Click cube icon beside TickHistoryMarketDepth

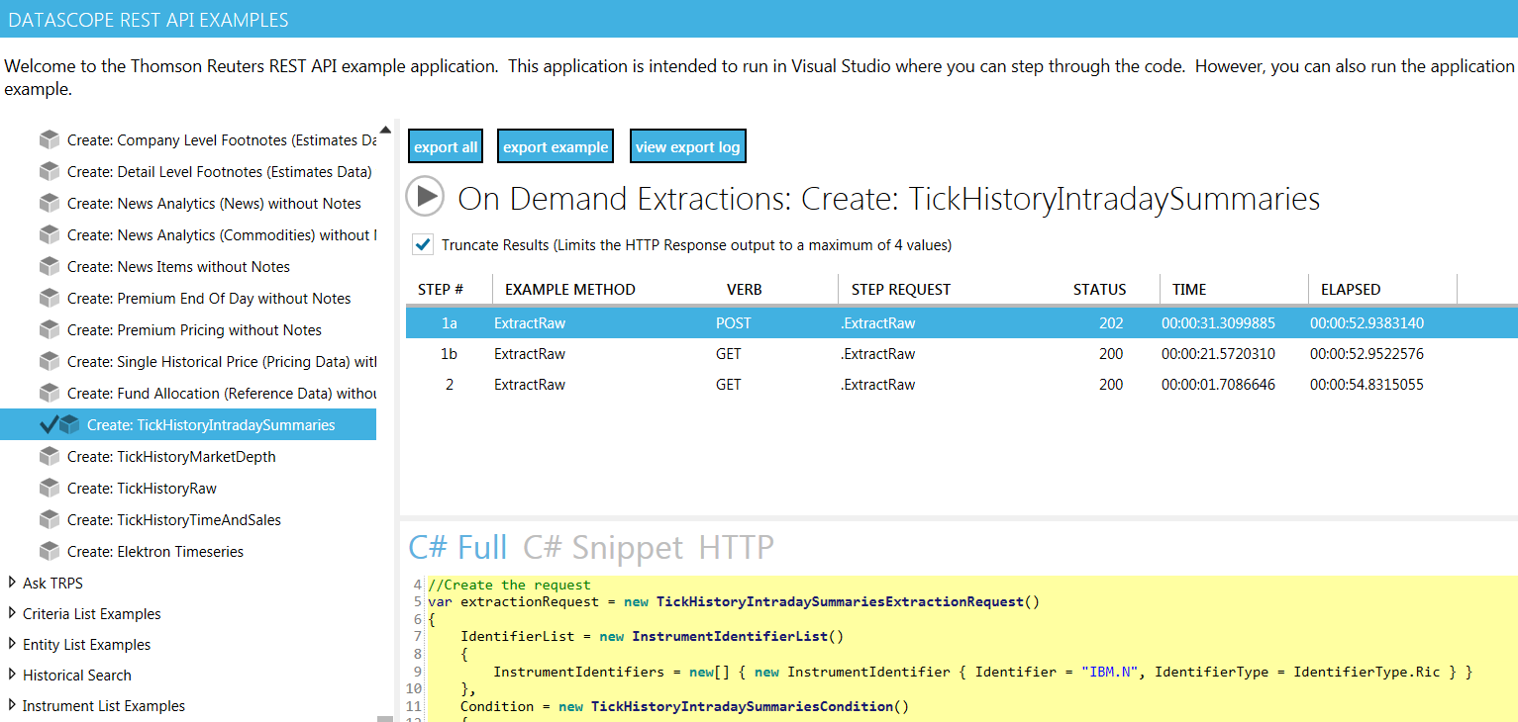pos(50,457)
